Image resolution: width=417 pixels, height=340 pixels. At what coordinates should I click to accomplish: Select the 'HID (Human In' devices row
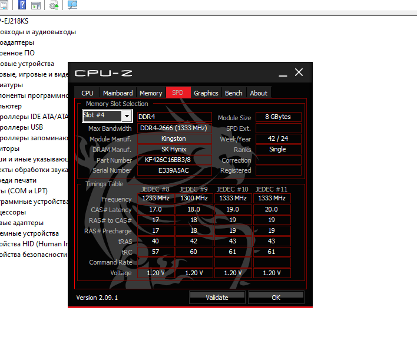click(34, 244)
